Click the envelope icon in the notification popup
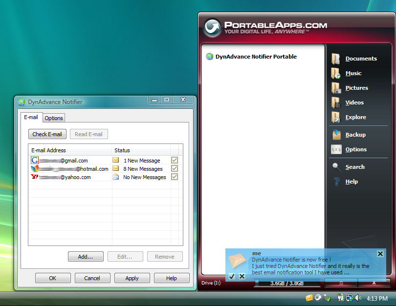The height and width of the screenshot is (306, 396). [x=237, y=261]
